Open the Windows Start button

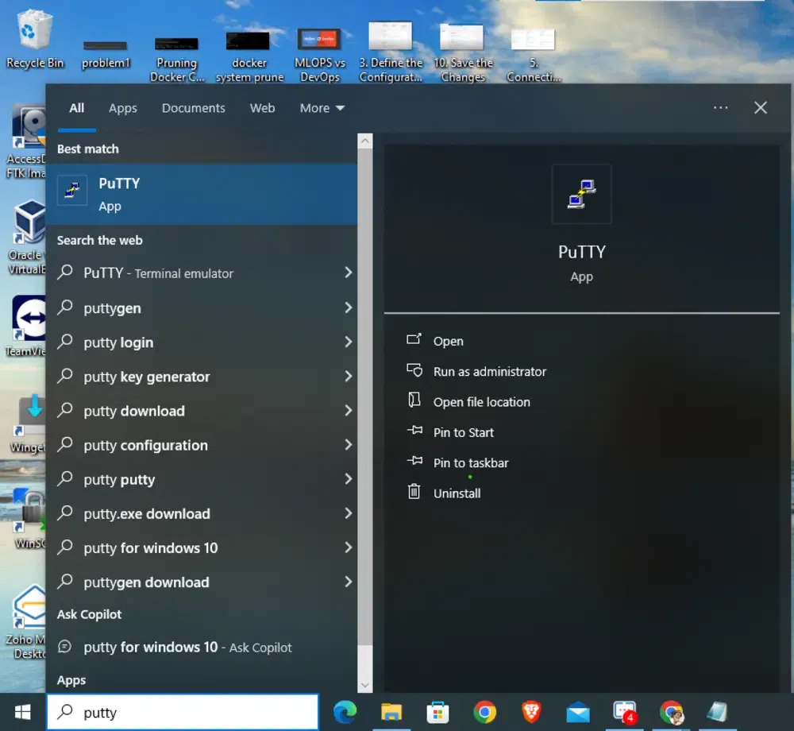22,712
